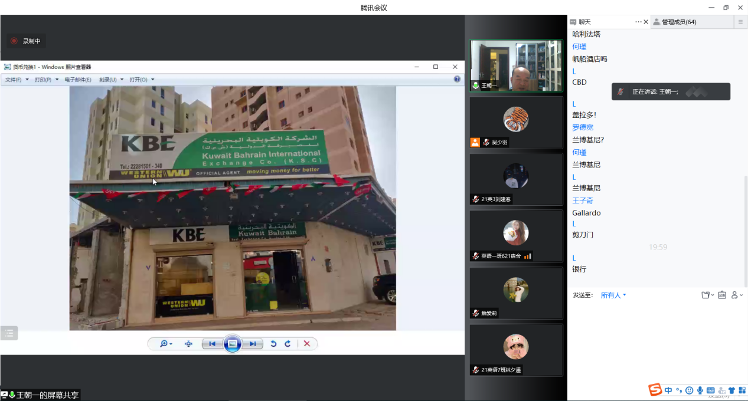The image size is (748, 401).
Task: Go to the previous photo
Action: click(x=212, y=344)
